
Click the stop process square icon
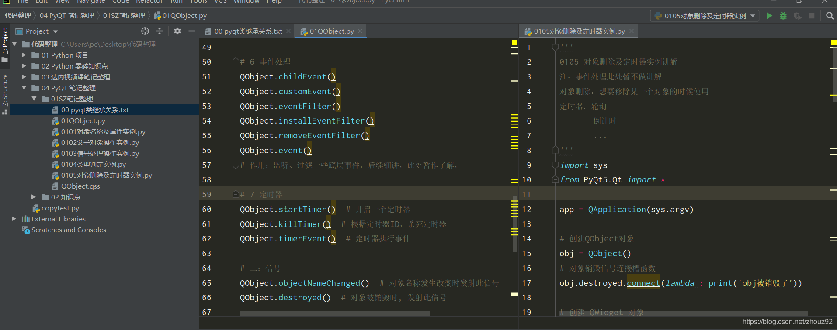[x=812, y=16]
